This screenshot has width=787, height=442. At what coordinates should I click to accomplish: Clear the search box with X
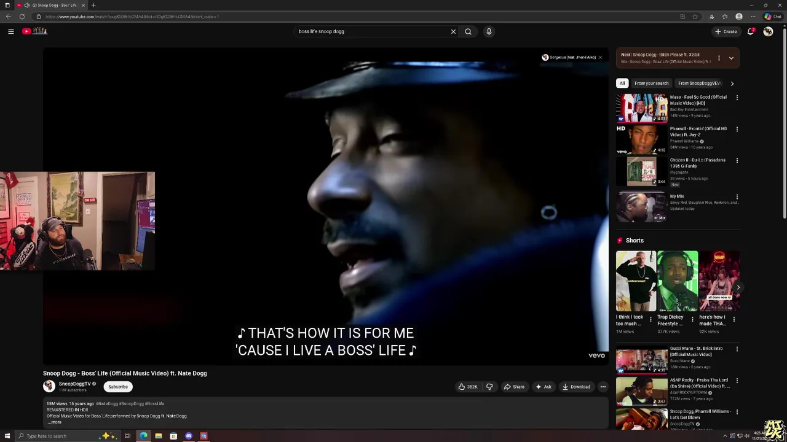453,31
